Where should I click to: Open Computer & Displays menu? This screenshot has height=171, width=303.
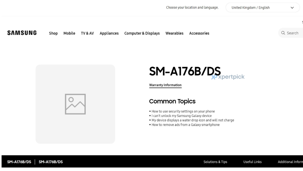[142, 33]
